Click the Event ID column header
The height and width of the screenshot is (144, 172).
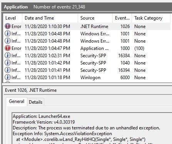tap(122, 18)
